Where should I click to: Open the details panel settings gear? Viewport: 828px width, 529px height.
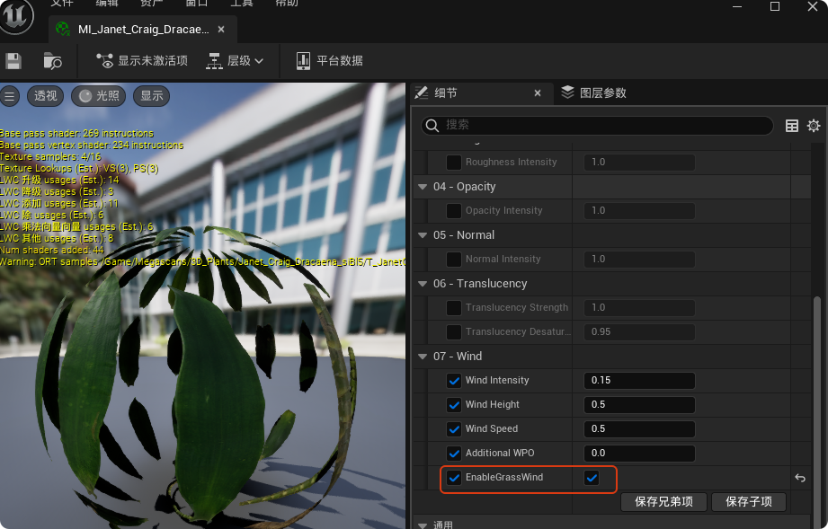814,126
